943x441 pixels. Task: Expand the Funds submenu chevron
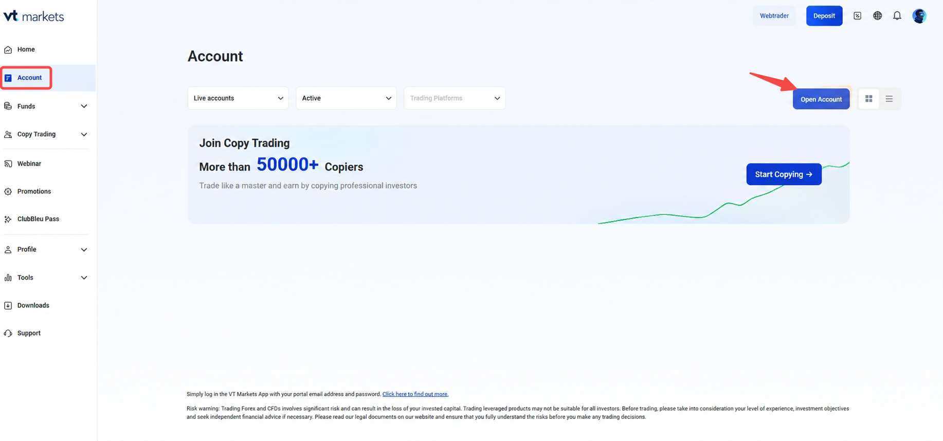pyautogui.click(x=84, y=106)
